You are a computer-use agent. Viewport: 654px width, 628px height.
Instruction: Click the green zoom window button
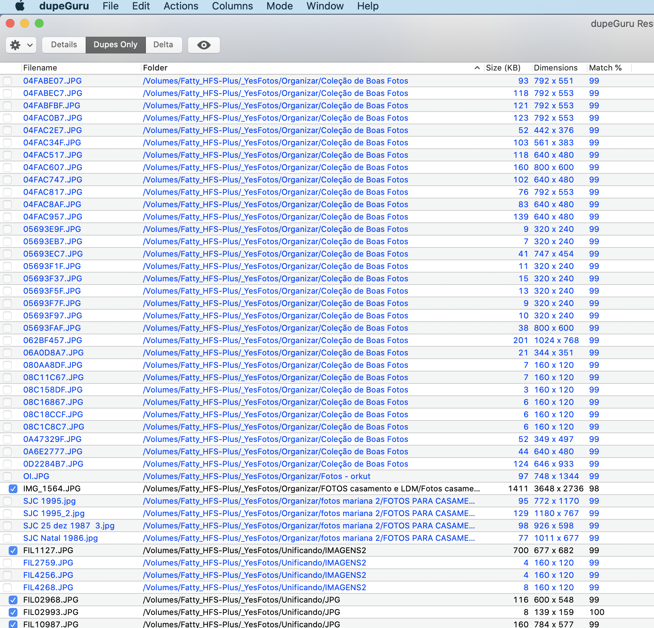39,24
